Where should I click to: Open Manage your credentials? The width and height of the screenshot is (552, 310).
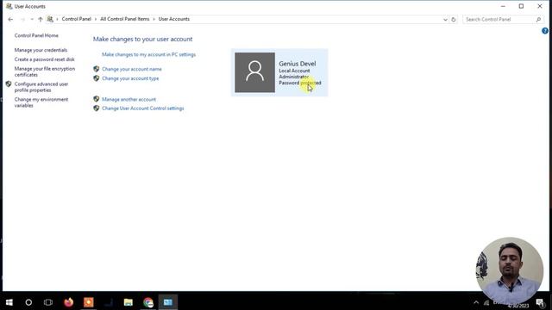pos(41,50)
